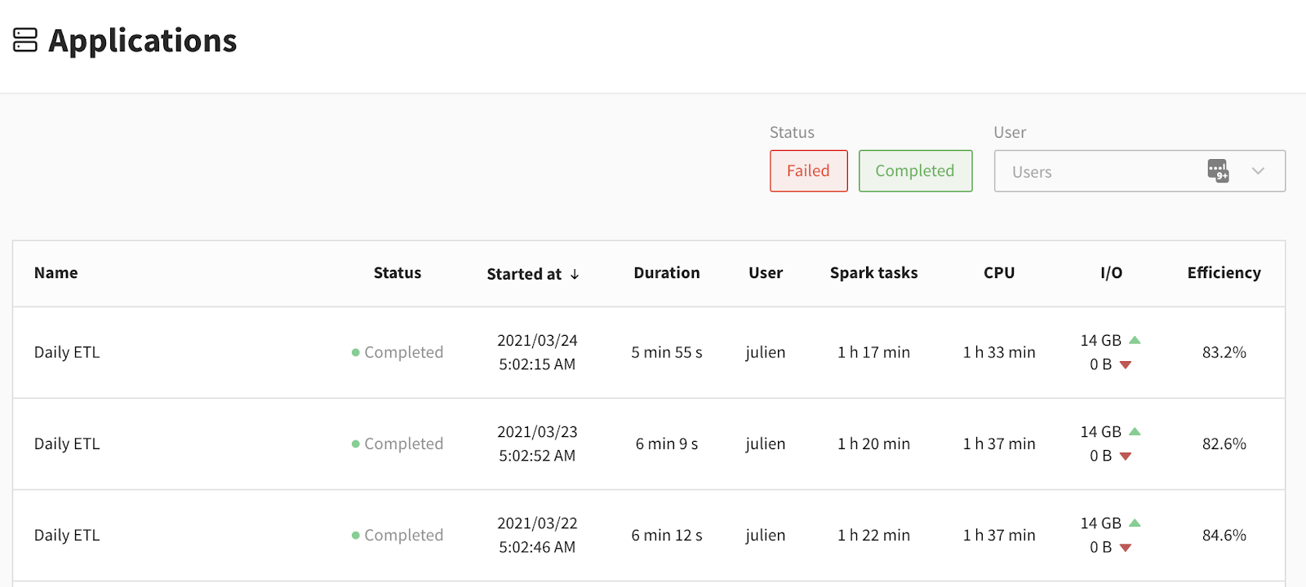Viewport: 1306px width, 587px height.
Task: Click red download arrow in 2021/03/23 row
Action: (x=1126, y=457)
